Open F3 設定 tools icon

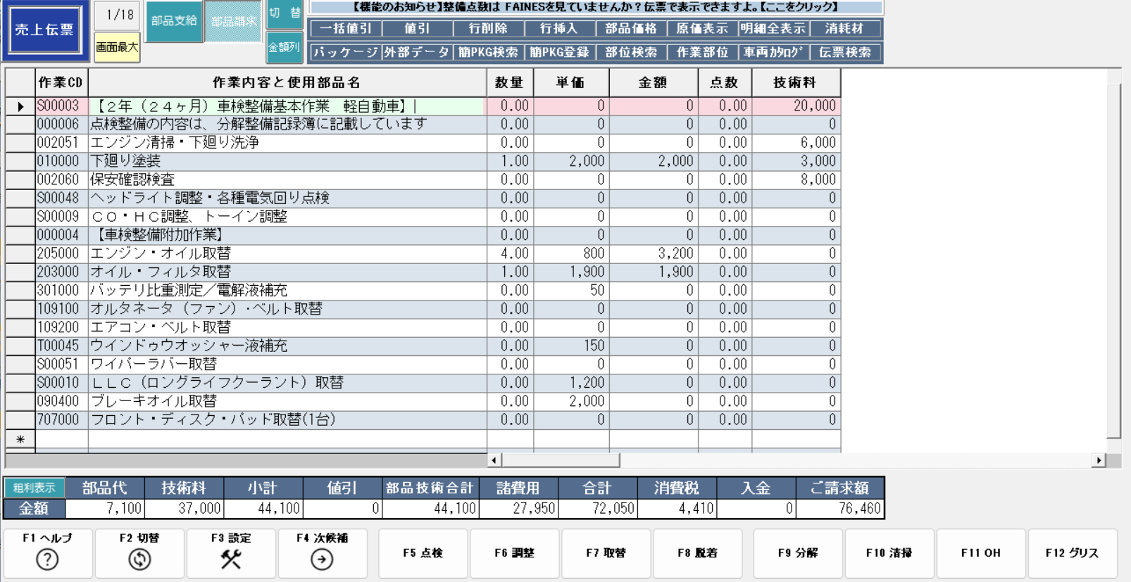231,559
